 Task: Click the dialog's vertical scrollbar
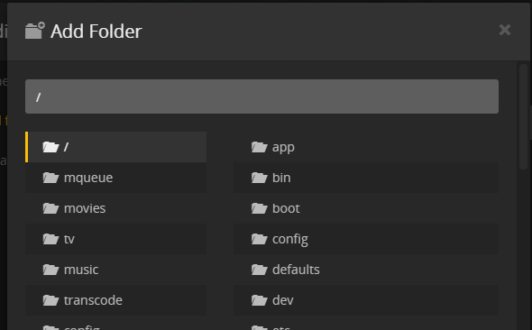tap(523, 116)
